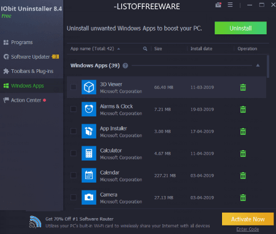276x234 pixels.
Task: Click the Operation column header
Action: (247, 49)
